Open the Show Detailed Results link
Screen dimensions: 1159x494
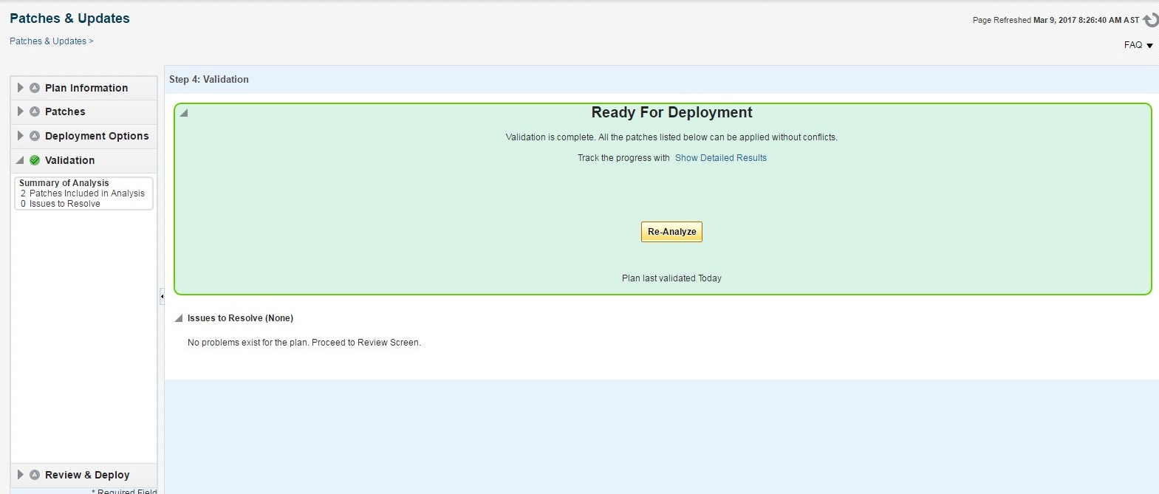[721, 158]
